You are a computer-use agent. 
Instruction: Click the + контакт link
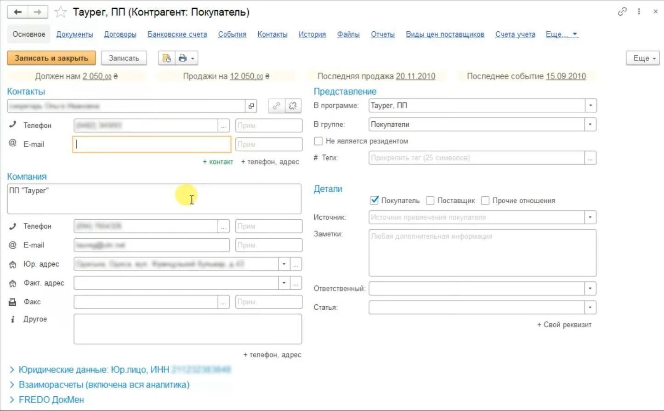218,162
